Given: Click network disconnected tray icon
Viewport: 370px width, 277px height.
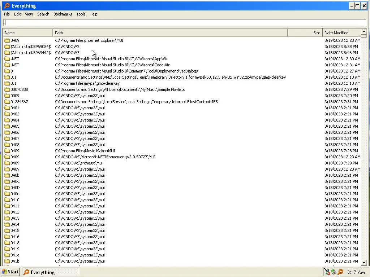Looking at the screenshot, I should 327,272.
